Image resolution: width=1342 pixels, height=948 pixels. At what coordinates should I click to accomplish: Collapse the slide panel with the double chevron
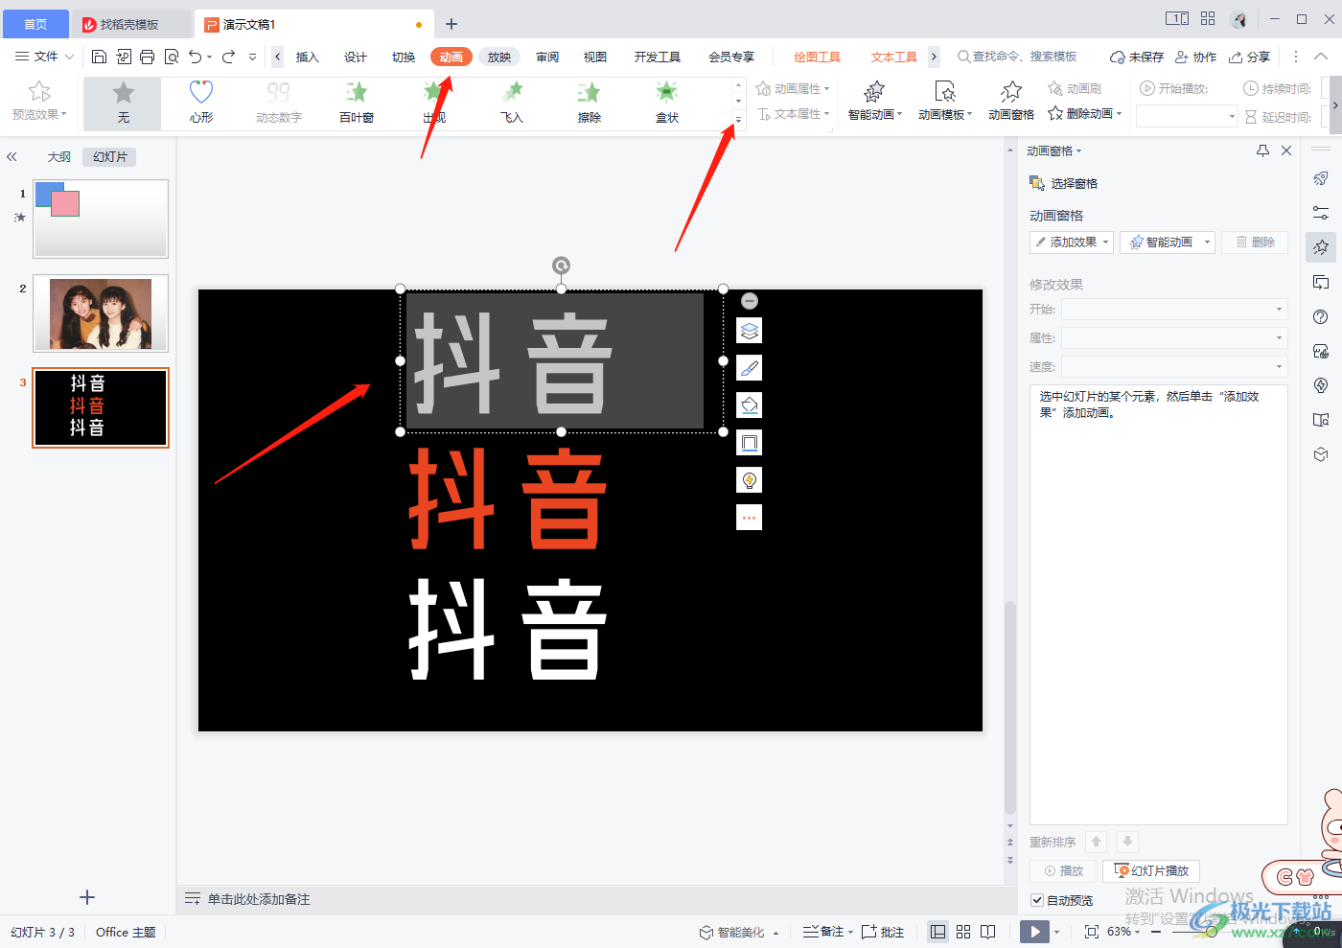coord(12,156)
